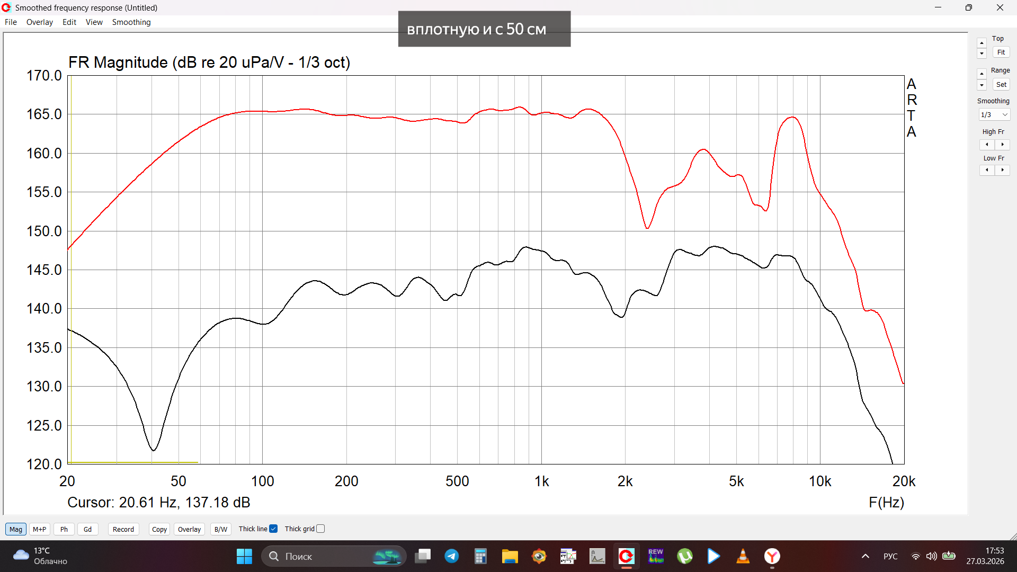Decrease the Range with down arrow
The height and width of the screenshot is (572, 1017).
pos(982,85)
